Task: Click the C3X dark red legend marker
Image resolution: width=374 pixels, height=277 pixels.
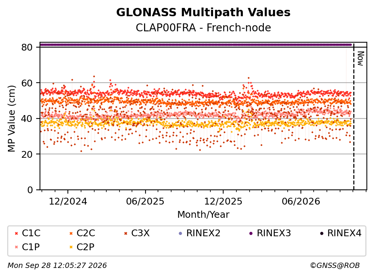Action: pyautogui.click(x=126, y=233)
